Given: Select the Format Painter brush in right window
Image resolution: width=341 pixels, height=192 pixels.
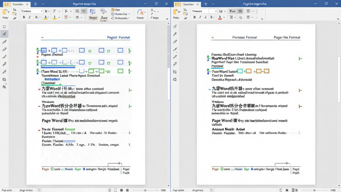Looking at the screenshot, I should (x=185, y=18).
